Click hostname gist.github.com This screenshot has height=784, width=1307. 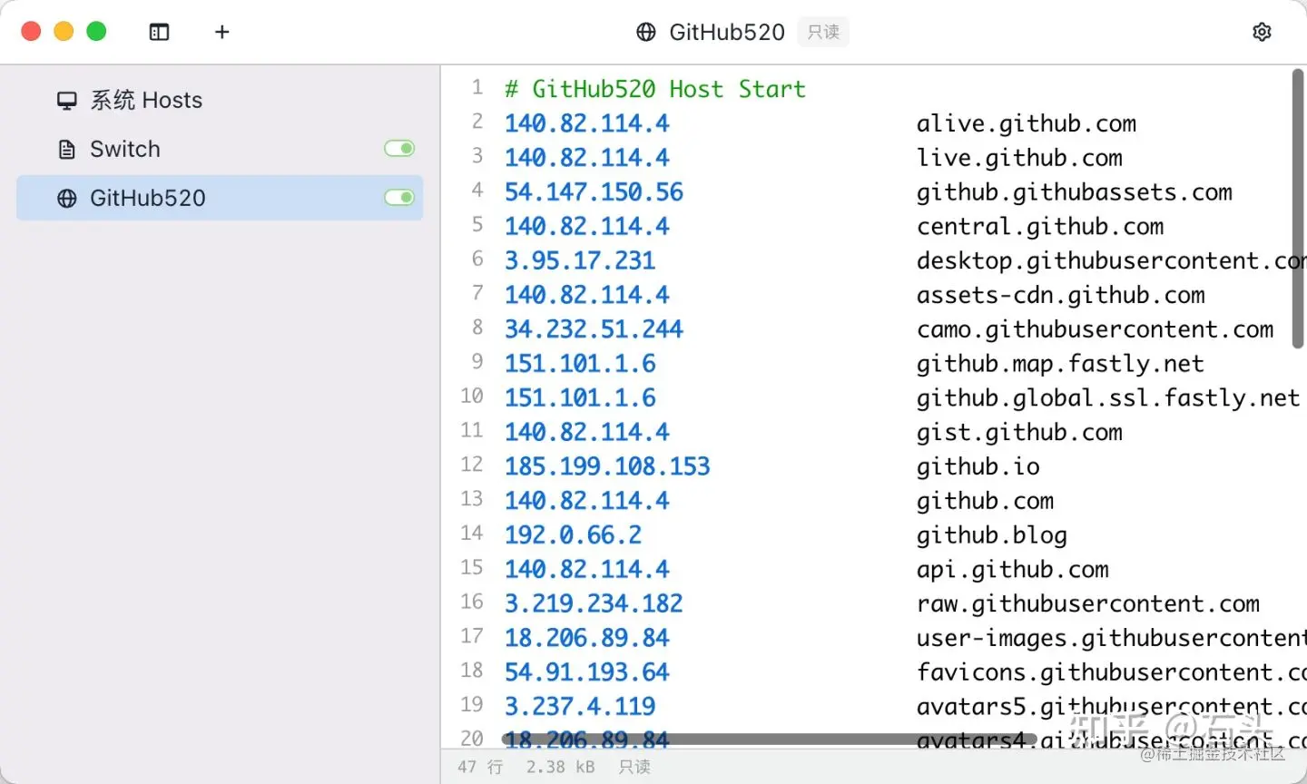pos(1019,433)
